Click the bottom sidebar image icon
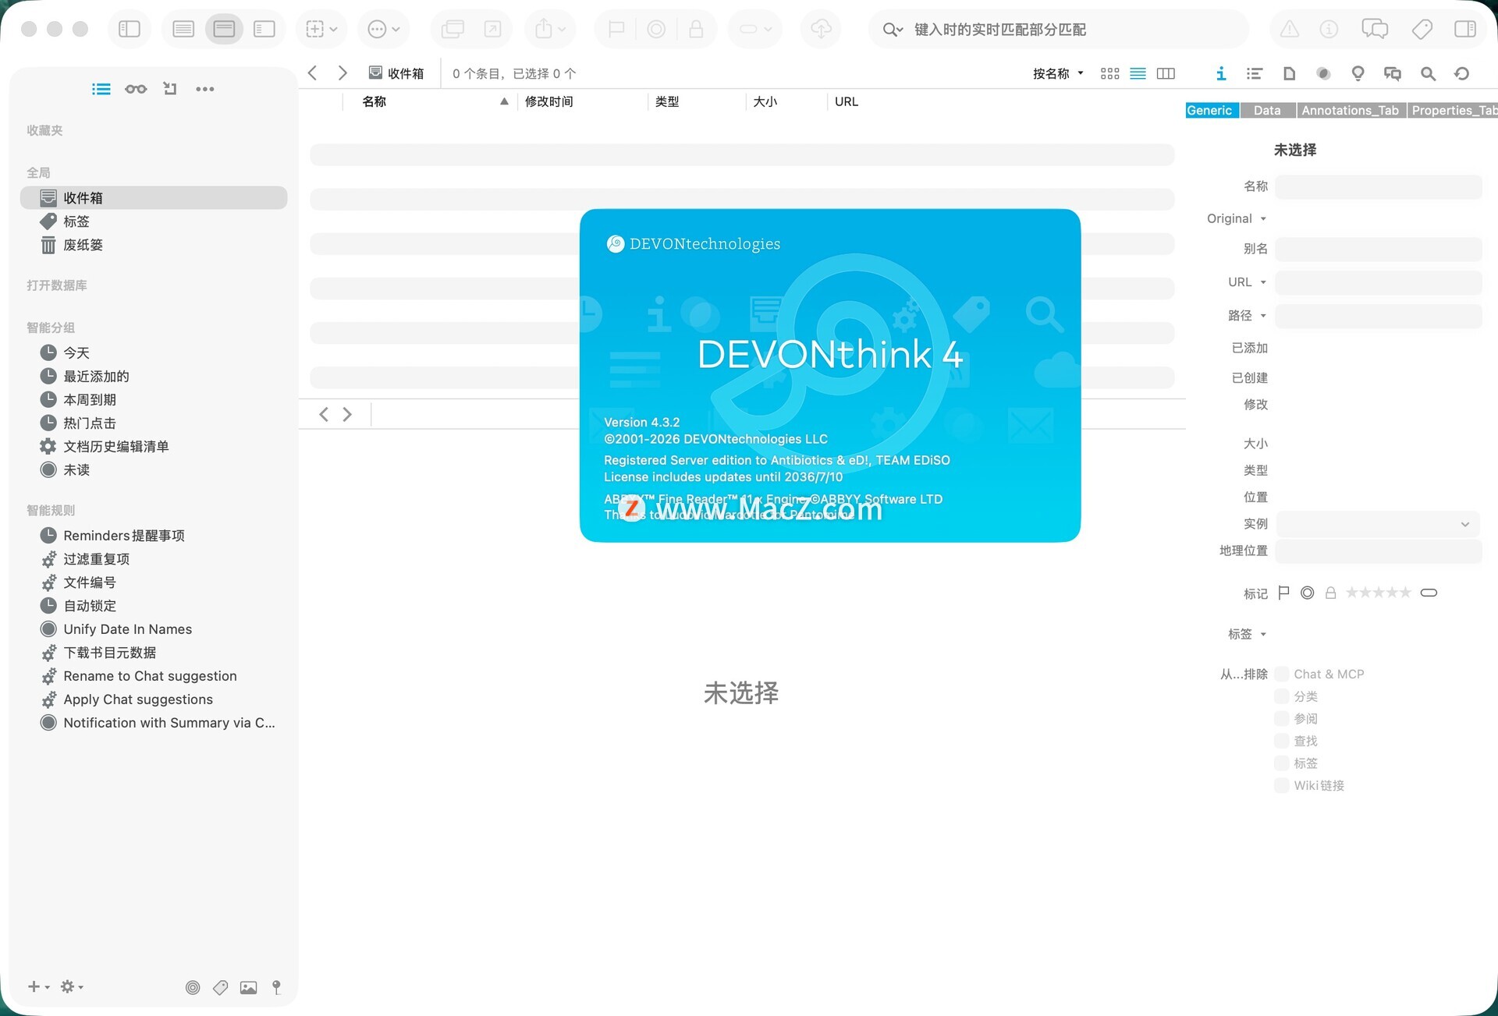 click(x=248, y=988)
